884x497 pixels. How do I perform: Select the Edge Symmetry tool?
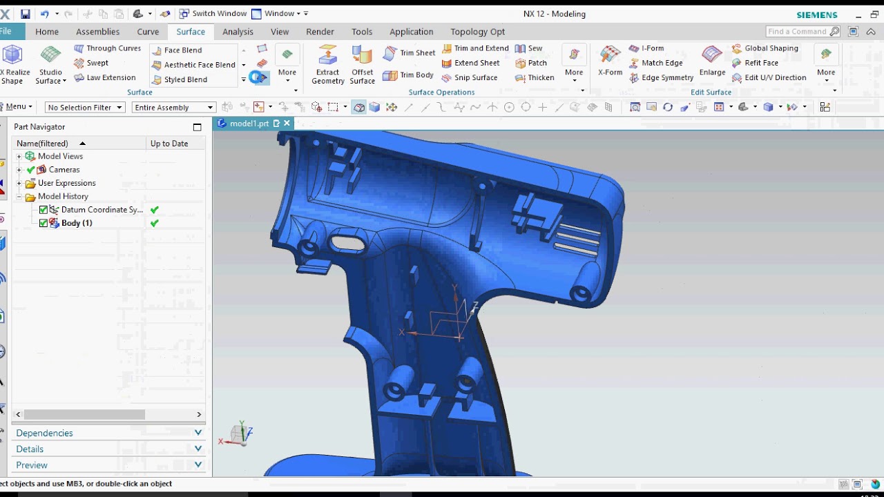pos(661,77)
